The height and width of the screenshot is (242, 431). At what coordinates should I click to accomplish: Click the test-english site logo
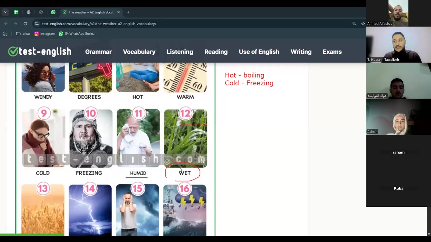pyautogui.click(x=39, y=51)
